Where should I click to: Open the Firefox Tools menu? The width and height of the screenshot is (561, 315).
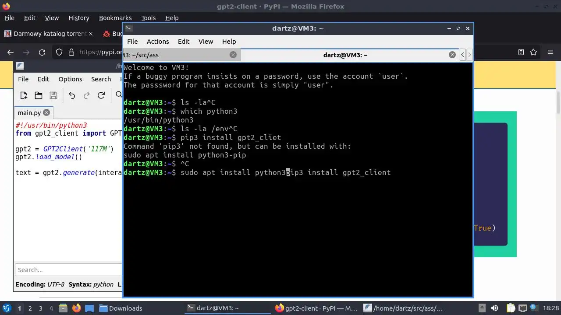coord(149,18)
